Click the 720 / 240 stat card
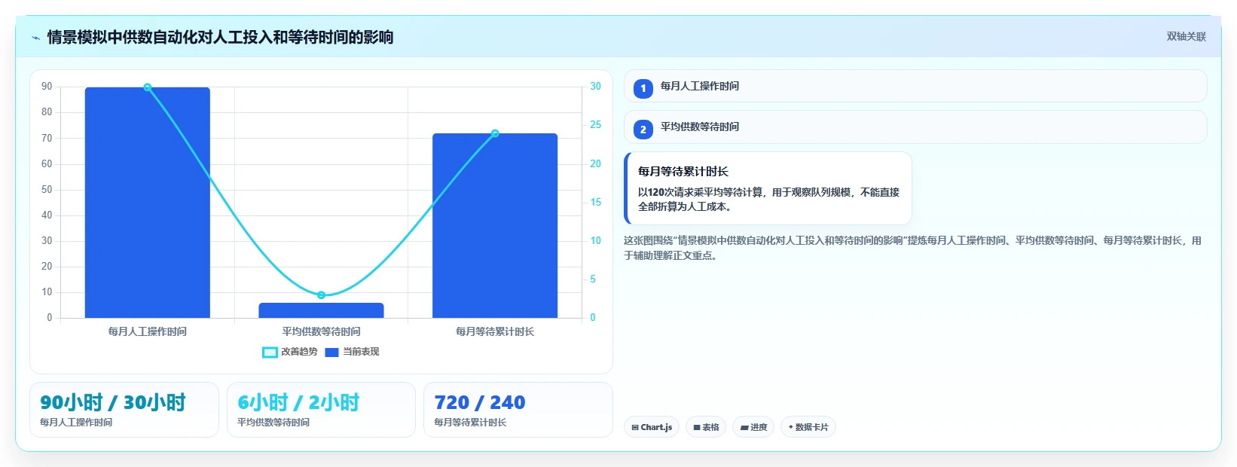This screenshot has height=467, width=1237. point(518,410)
